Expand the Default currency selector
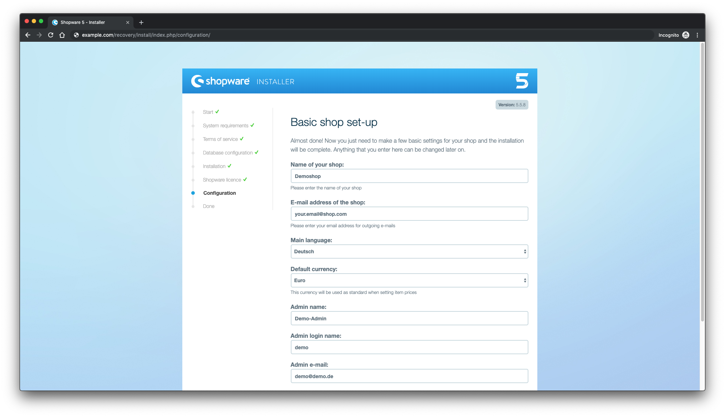The width and height of the screenshot is (725, 417). coord(409,280)
